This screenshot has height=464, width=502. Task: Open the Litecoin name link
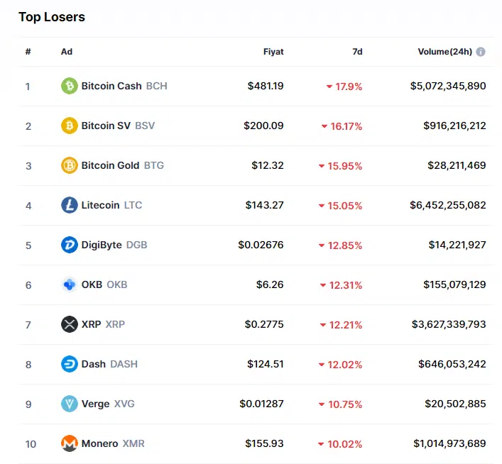coord(101,205)
